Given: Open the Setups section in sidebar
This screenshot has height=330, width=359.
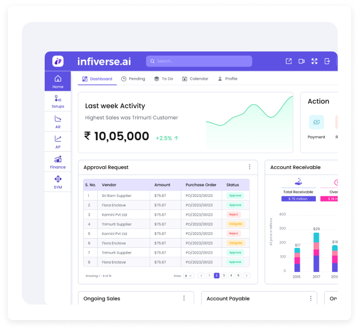Looking at the screenshot, I should (x=58, y=101).
